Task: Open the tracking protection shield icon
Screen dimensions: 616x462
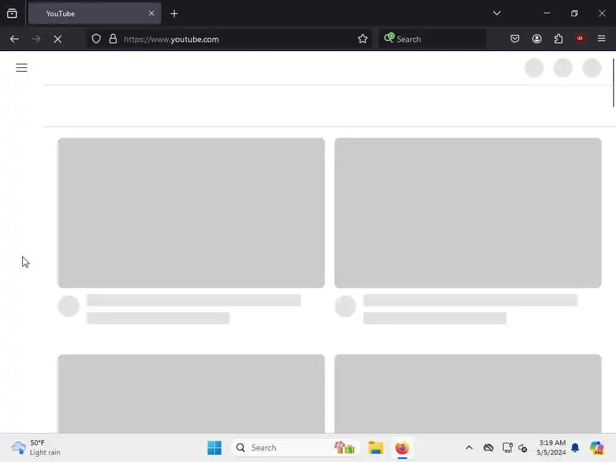Action: click(96, 39)
